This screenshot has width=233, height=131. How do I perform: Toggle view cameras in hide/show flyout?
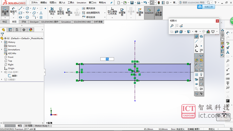[196, 79]
